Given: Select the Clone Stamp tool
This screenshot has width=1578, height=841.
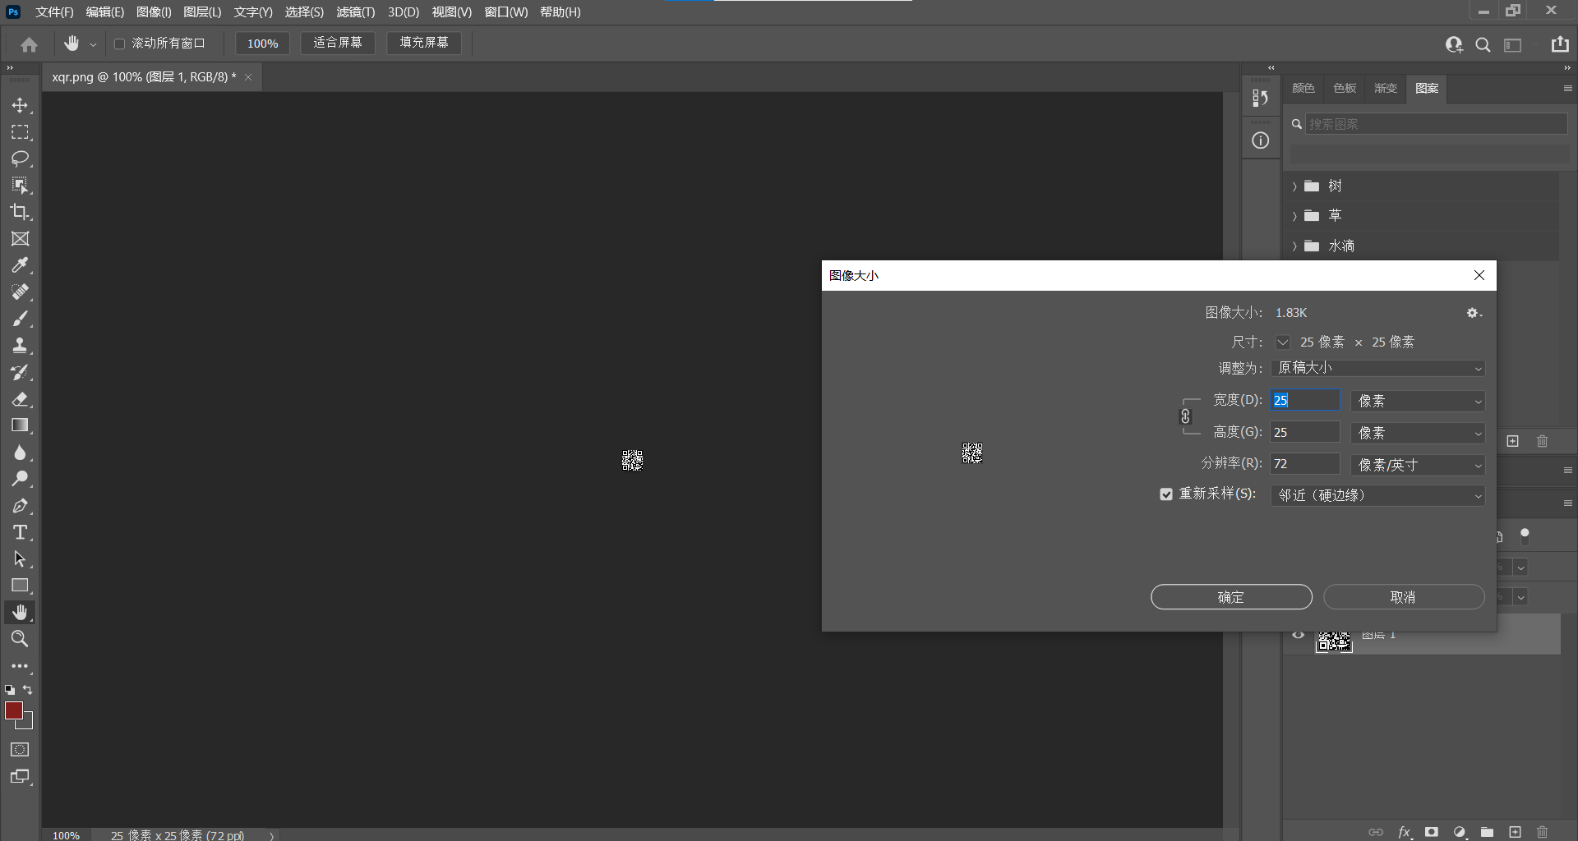Looking at the screenshot, I should 20,346.
